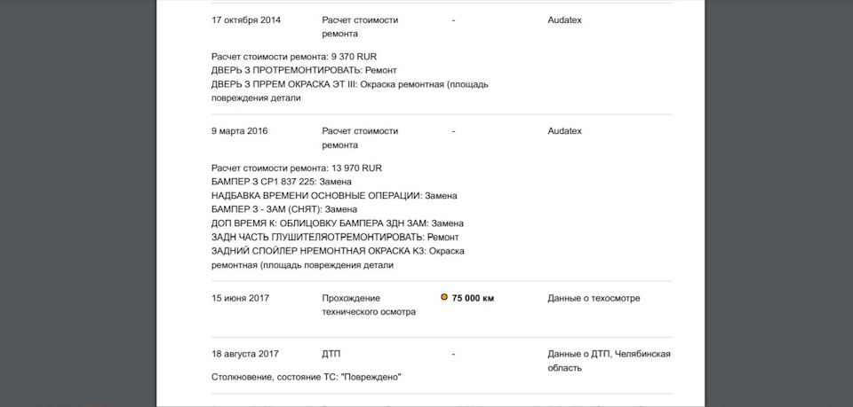Click the ДТП event label
Image resolution: width=853 pixels, height=407 pixels.
(x=331, y=354)
